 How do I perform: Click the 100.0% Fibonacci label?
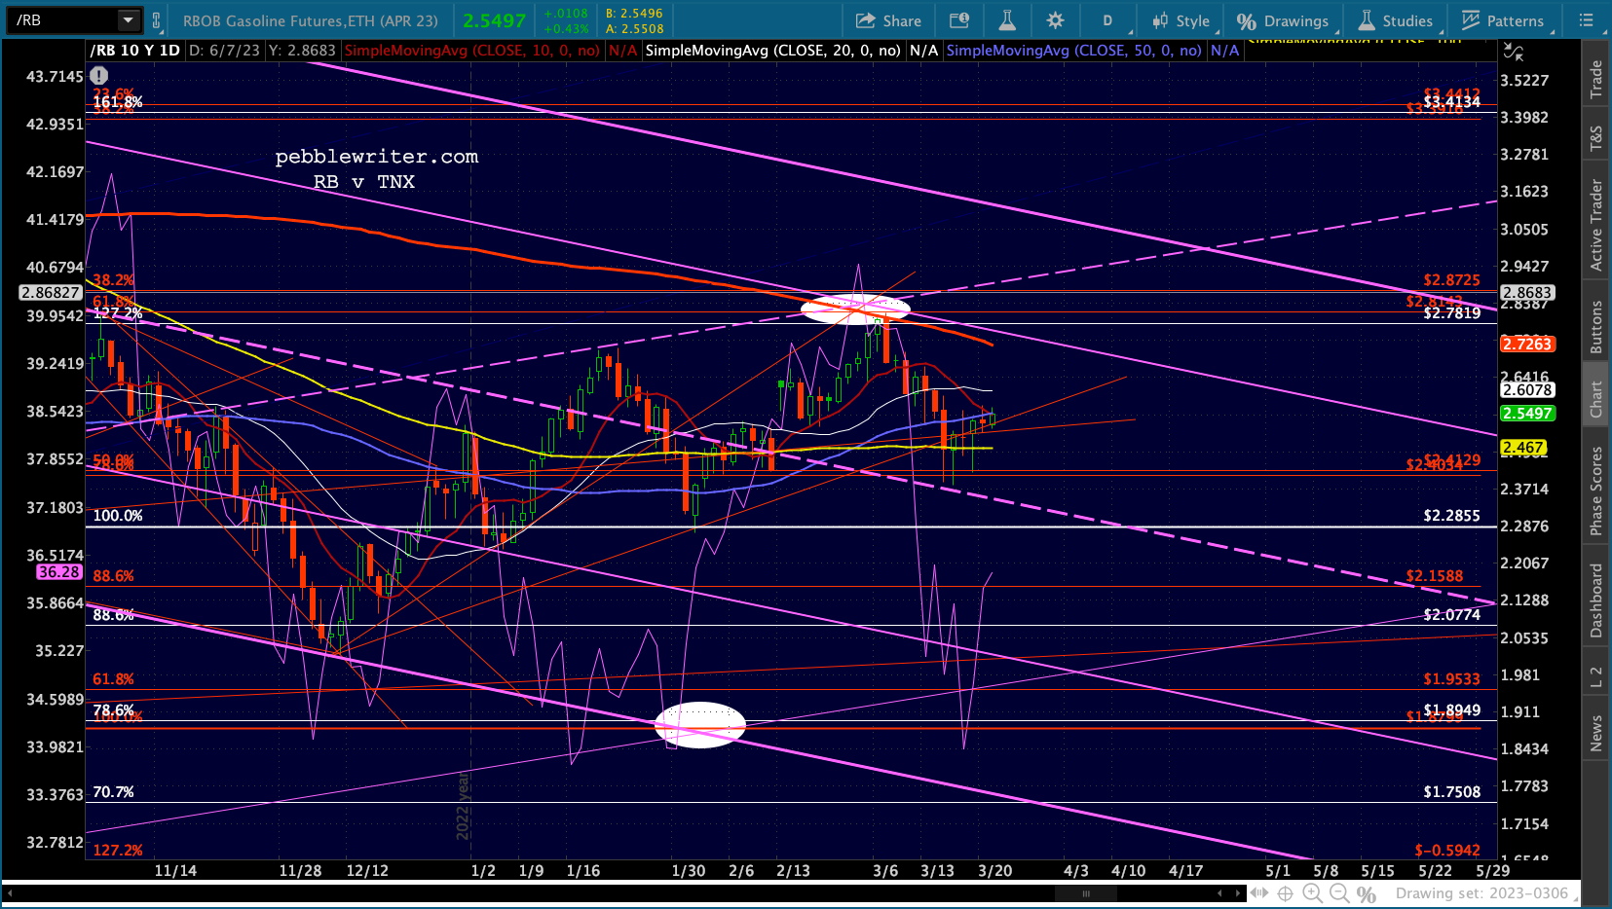[118, 516]
